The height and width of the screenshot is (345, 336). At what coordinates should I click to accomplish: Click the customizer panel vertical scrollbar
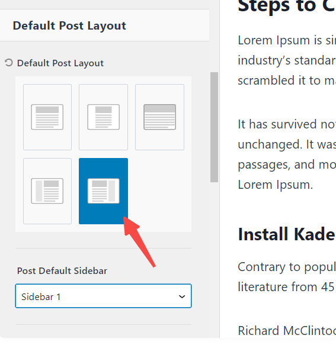pyautogui.click(x=214, y=127)
